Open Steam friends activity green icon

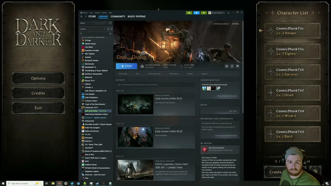[x=189, y=13]
